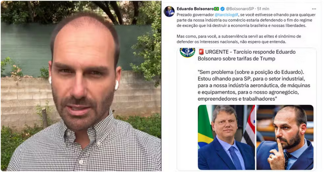The width and height of the screenshot is (324, 172).
Task: Open the tweet author's round profile avatar
Action: (x=169, y=11)
